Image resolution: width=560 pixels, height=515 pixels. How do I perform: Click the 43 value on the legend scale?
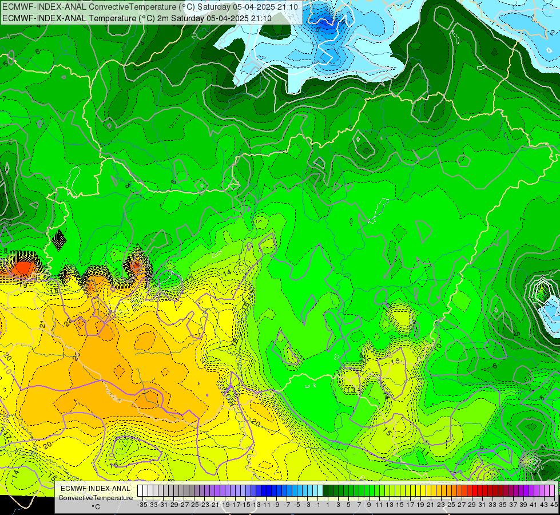[545, 505]
